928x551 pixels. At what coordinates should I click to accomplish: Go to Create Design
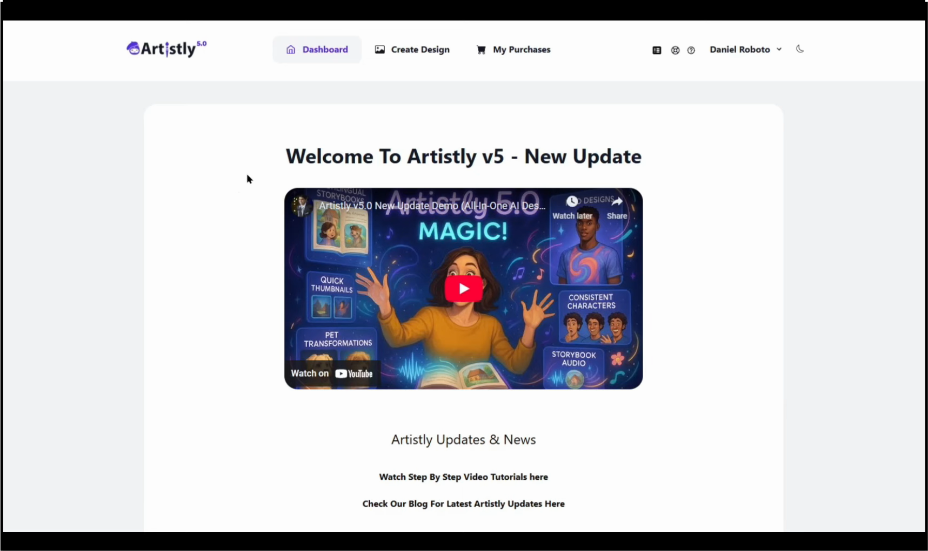click(x=412, y=50)
